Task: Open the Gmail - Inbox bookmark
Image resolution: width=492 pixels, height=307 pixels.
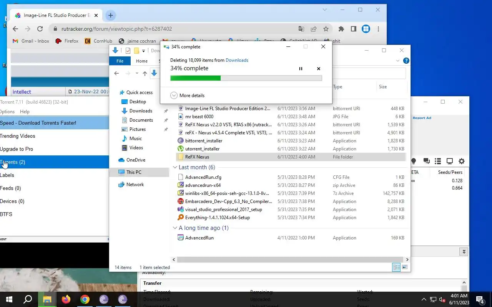Action: click(x=31, y=41)
